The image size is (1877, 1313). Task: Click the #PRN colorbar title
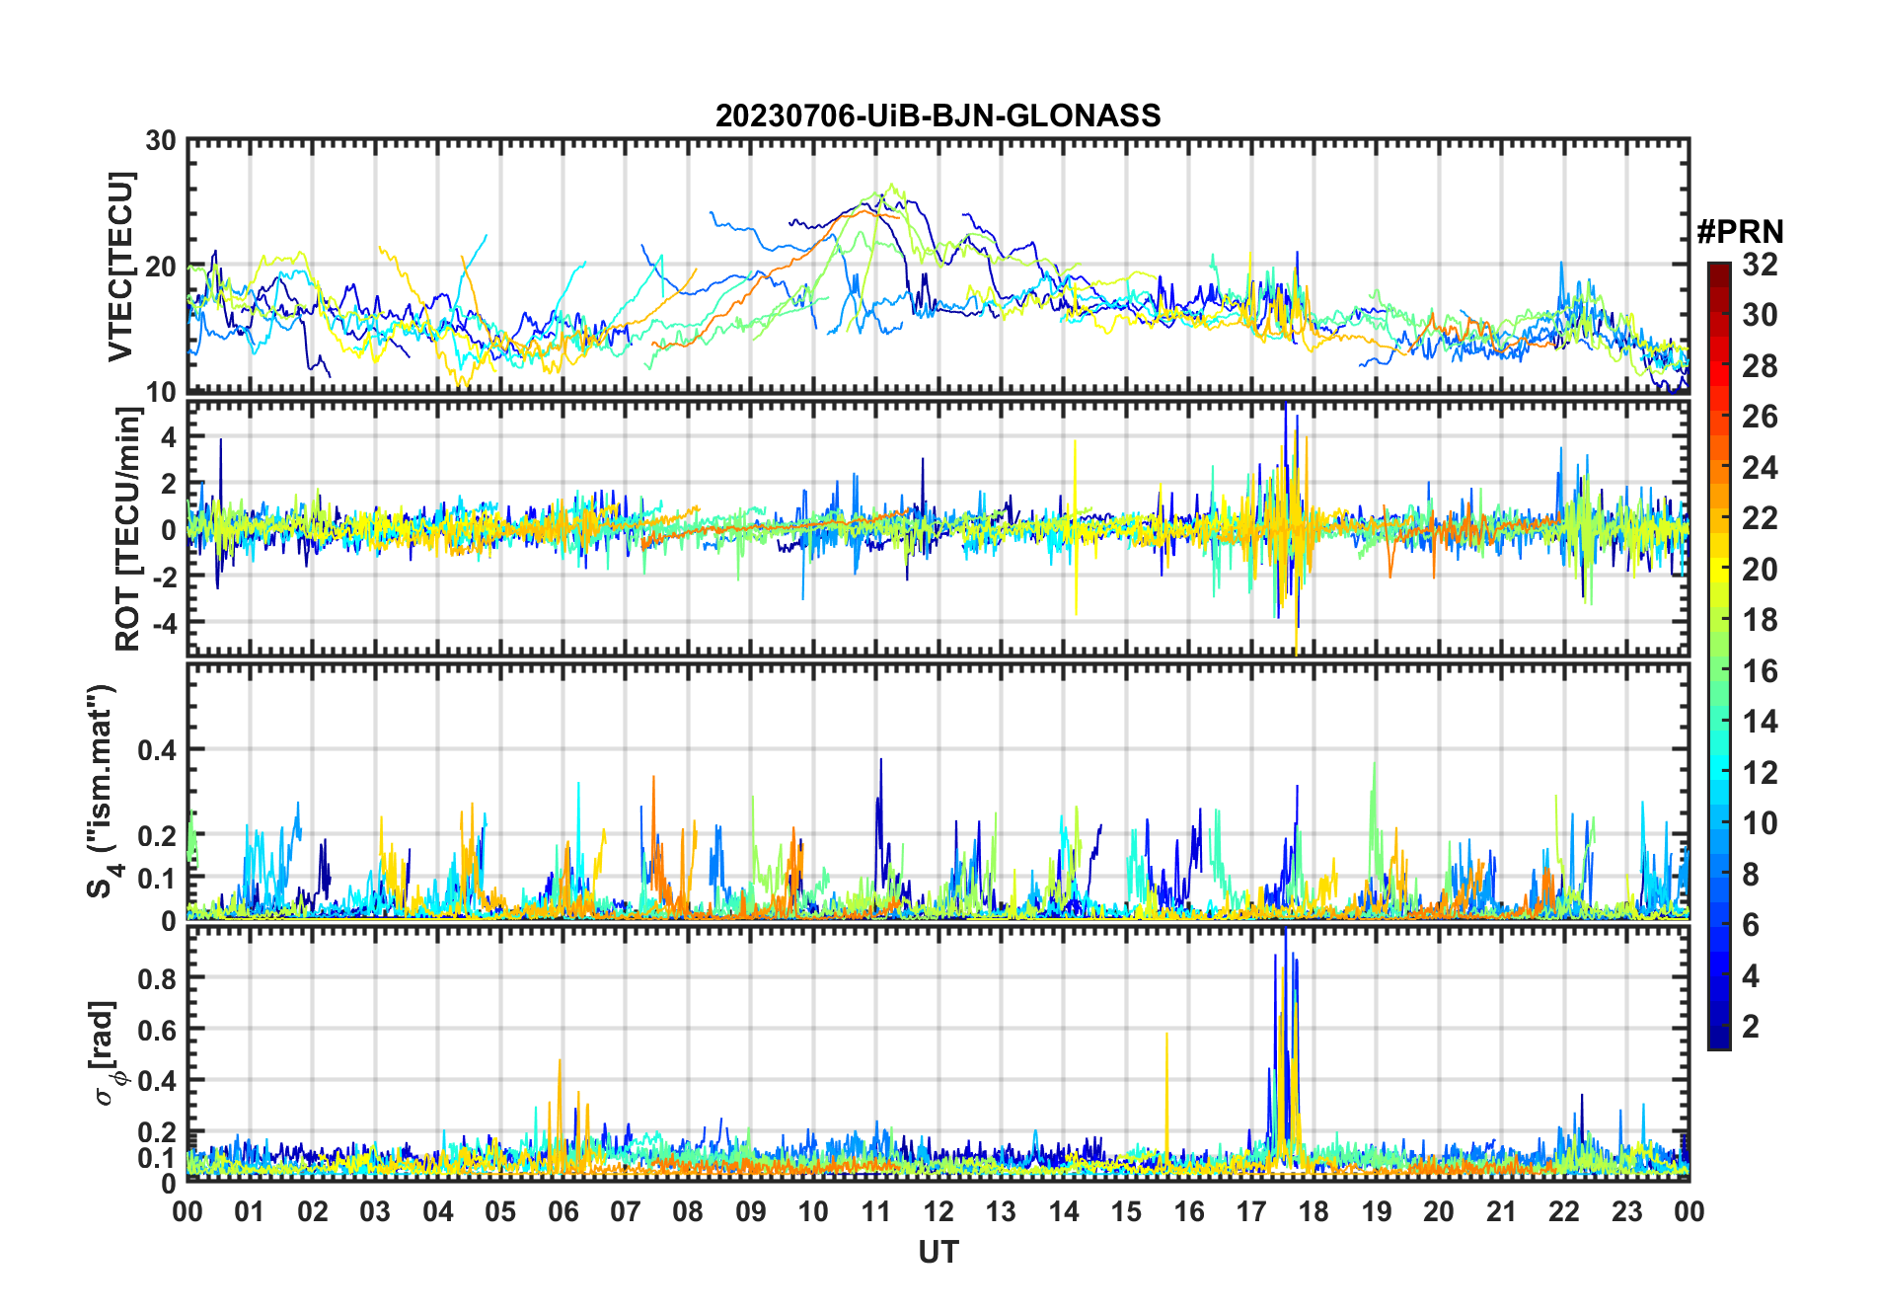click(1740, 232)
